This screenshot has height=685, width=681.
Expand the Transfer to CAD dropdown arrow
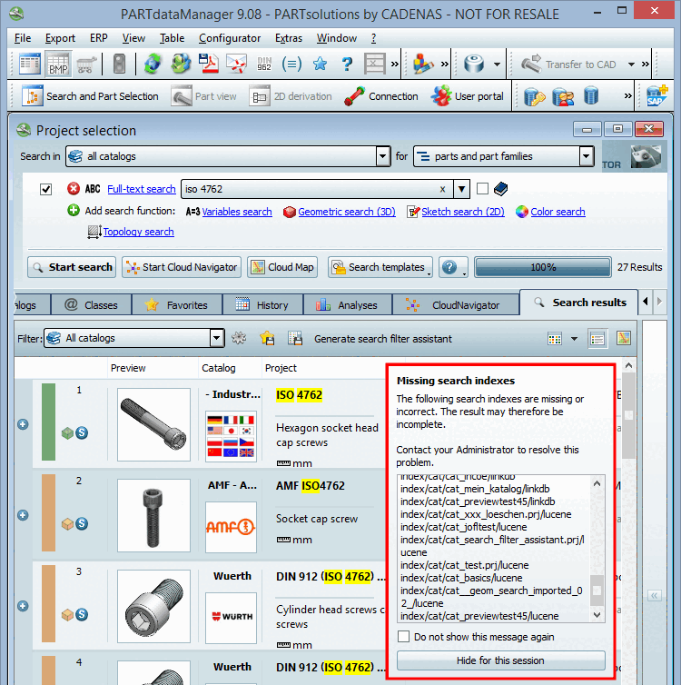point(631,65)
